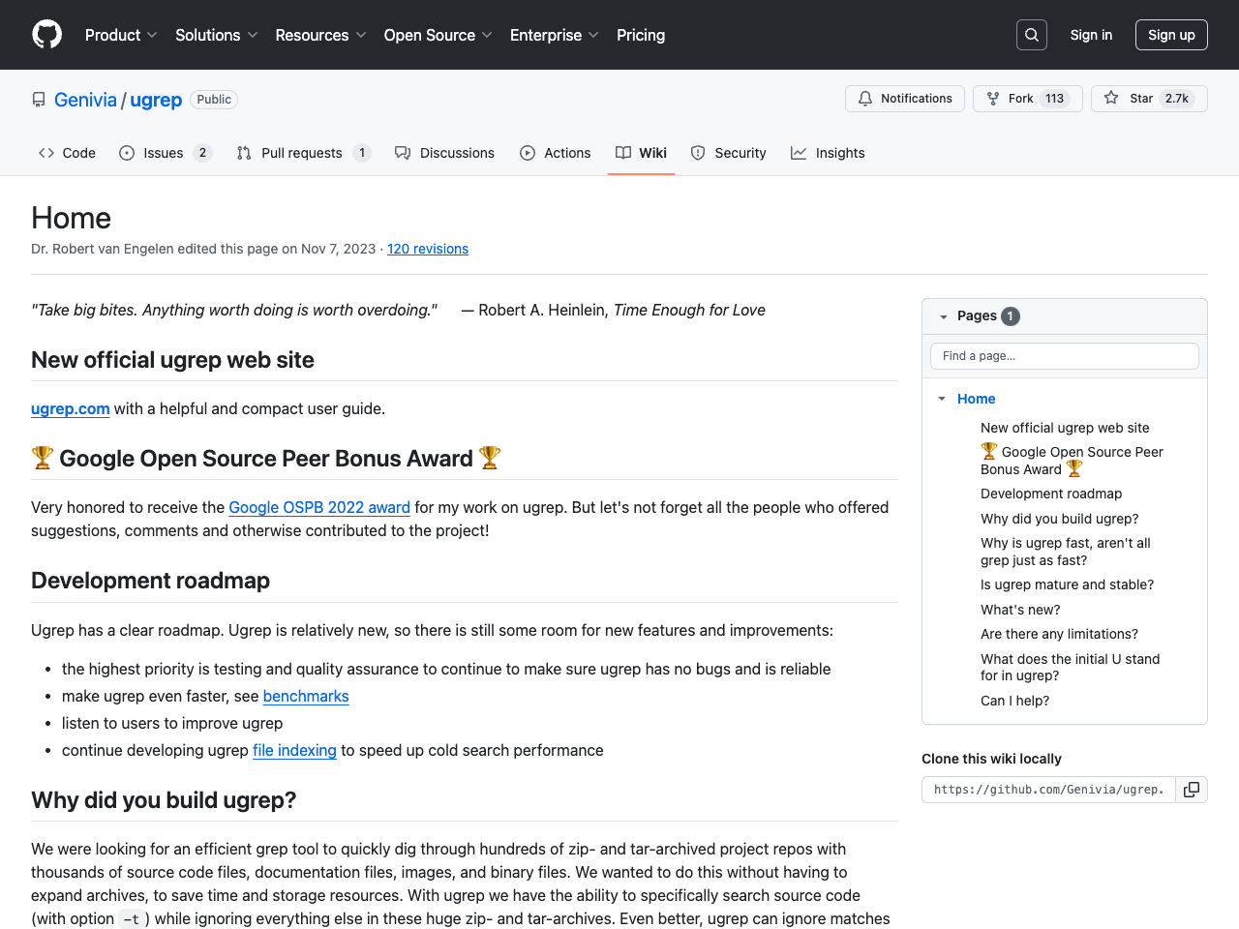This screenshot has height=929, width=1239.
Task: Click the Public badge label
Action: pos(214,100)
